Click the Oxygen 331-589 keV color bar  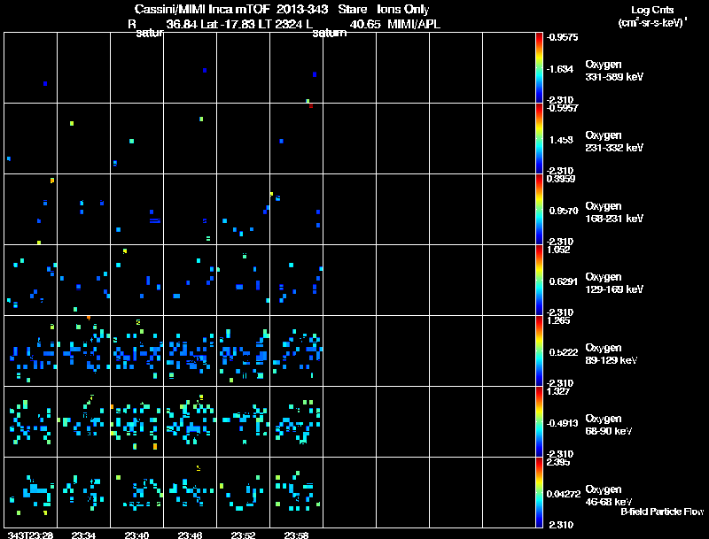pos(539,67)
